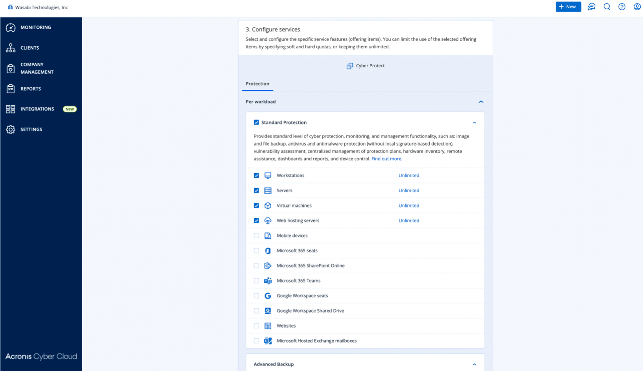Disable the Standard Protection checkbox
This screenshot has height=371, width=643.
[x=257, y=122]
